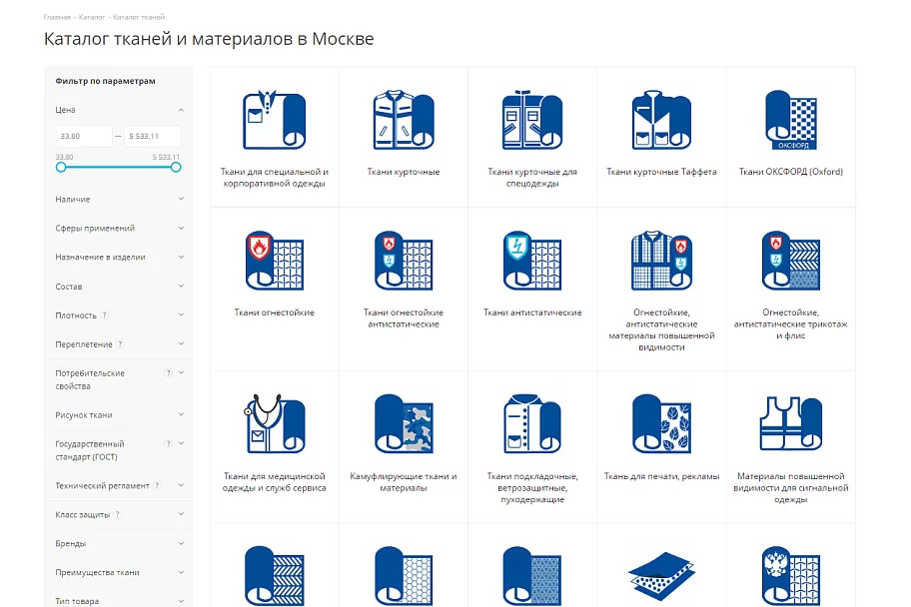Click the camouflage fabric roll icon
Screen dimensions: 911x607
click(404, 424)
